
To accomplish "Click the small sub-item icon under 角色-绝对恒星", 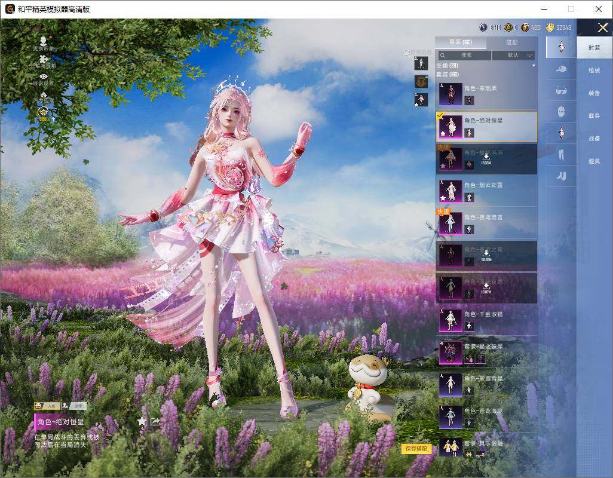I will pos(469,133).
